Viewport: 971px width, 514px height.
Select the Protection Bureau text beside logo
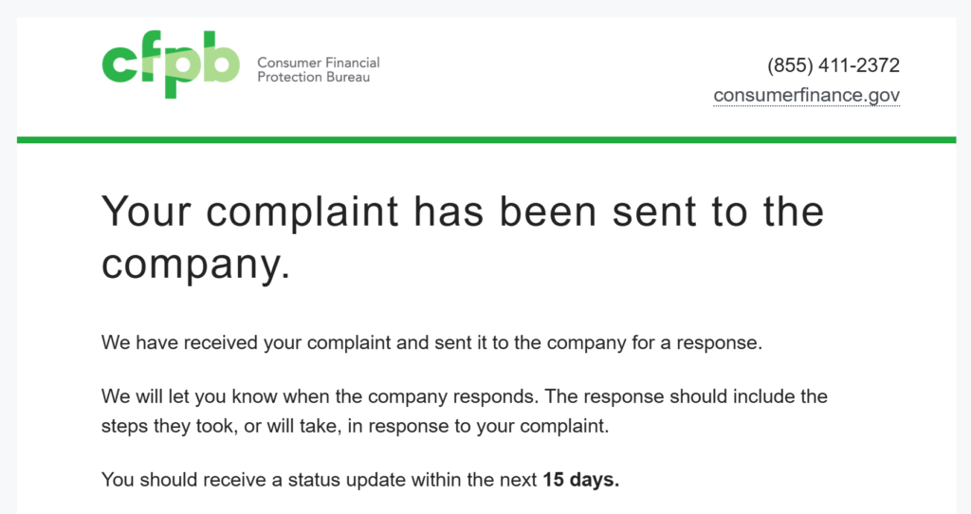(x=313, y=77)
